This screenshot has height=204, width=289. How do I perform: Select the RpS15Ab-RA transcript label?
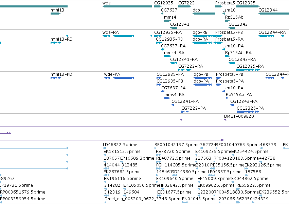[238, 53]
